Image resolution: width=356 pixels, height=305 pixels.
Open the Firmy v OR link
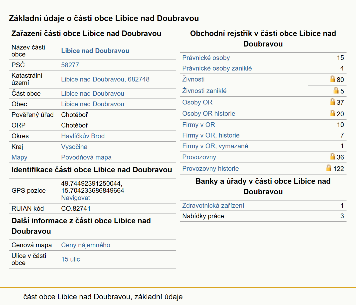click(198, 125)
